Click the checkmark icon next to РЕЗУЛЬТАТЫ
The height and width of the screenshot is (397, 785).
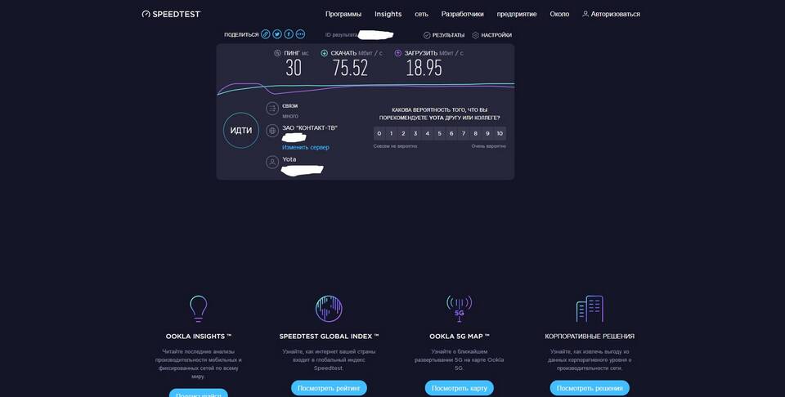pyautogui.click(x=427, y=35)
